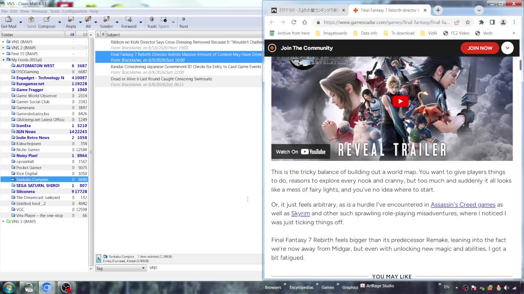The width and height of the screenshot is (524, 294).
Task: Click Reply to Sender icon
Action: [106, 20]
